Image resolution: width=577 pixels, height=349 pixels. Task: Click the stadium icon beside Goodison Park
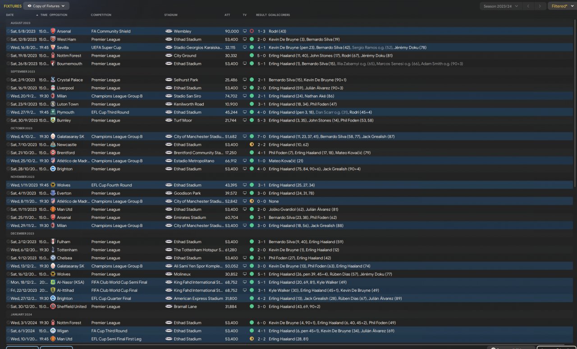tap(169, 194)
